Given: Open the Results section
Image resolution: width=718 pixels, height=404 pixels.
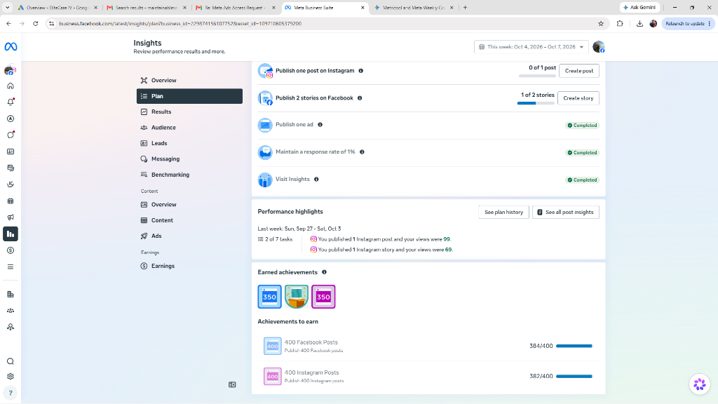Looking at the screenshot, I should pyautogui.click(x=189, y=112).
